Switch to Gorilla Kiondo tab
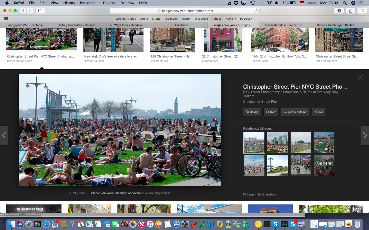The height and width of the screenshot is (230, 369). (285, 25)
